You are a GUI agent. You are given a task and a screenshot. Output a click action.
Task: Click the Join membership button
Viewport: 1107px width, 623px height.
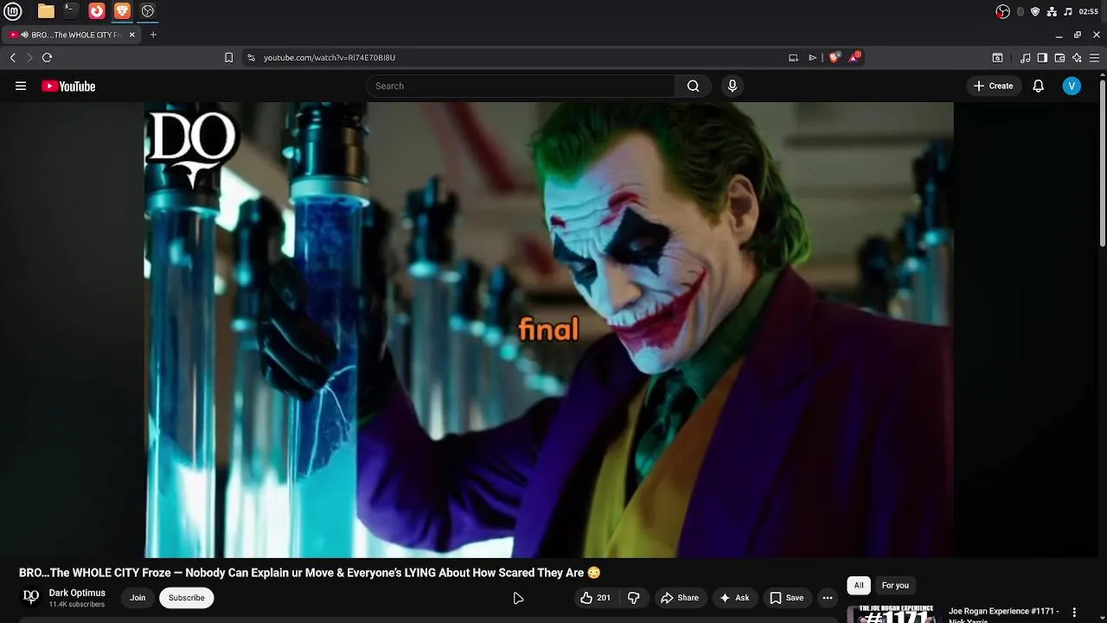pyautogui.click(x=138, y=598)
